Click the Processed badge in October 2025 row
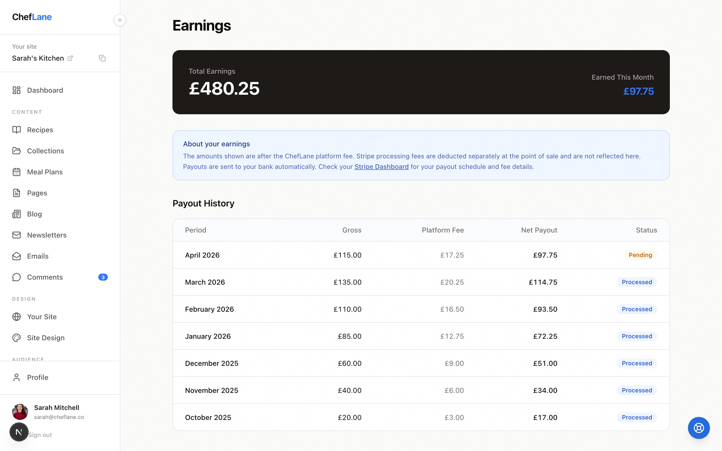 [x=637, y=417]
